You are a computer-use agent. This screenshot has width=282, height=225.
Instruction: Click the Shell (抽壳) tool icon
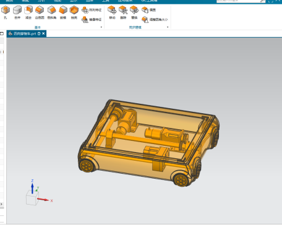pos(74,12)
